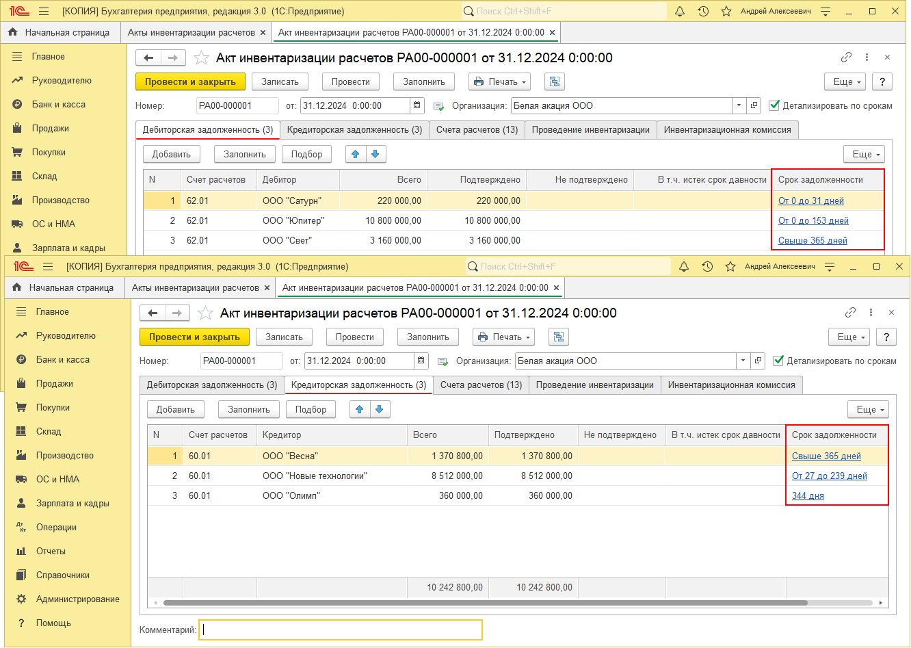
Task: Open the calendar picker in the front window date field
Action: click(422, 361)
